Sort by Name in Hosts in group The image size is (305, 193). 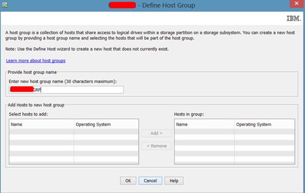204,124
